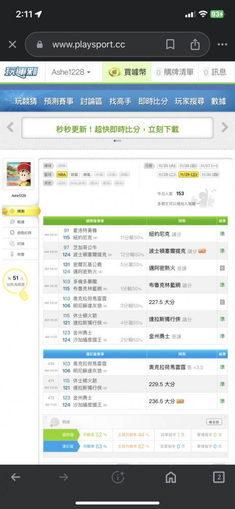
Task: Bookmark this page with the bookmark icon
Action: [170, 44]
